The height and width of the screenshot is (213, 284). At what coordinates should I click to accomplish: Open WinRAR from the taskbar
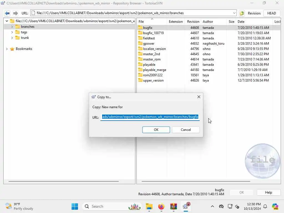coord(174,206)
